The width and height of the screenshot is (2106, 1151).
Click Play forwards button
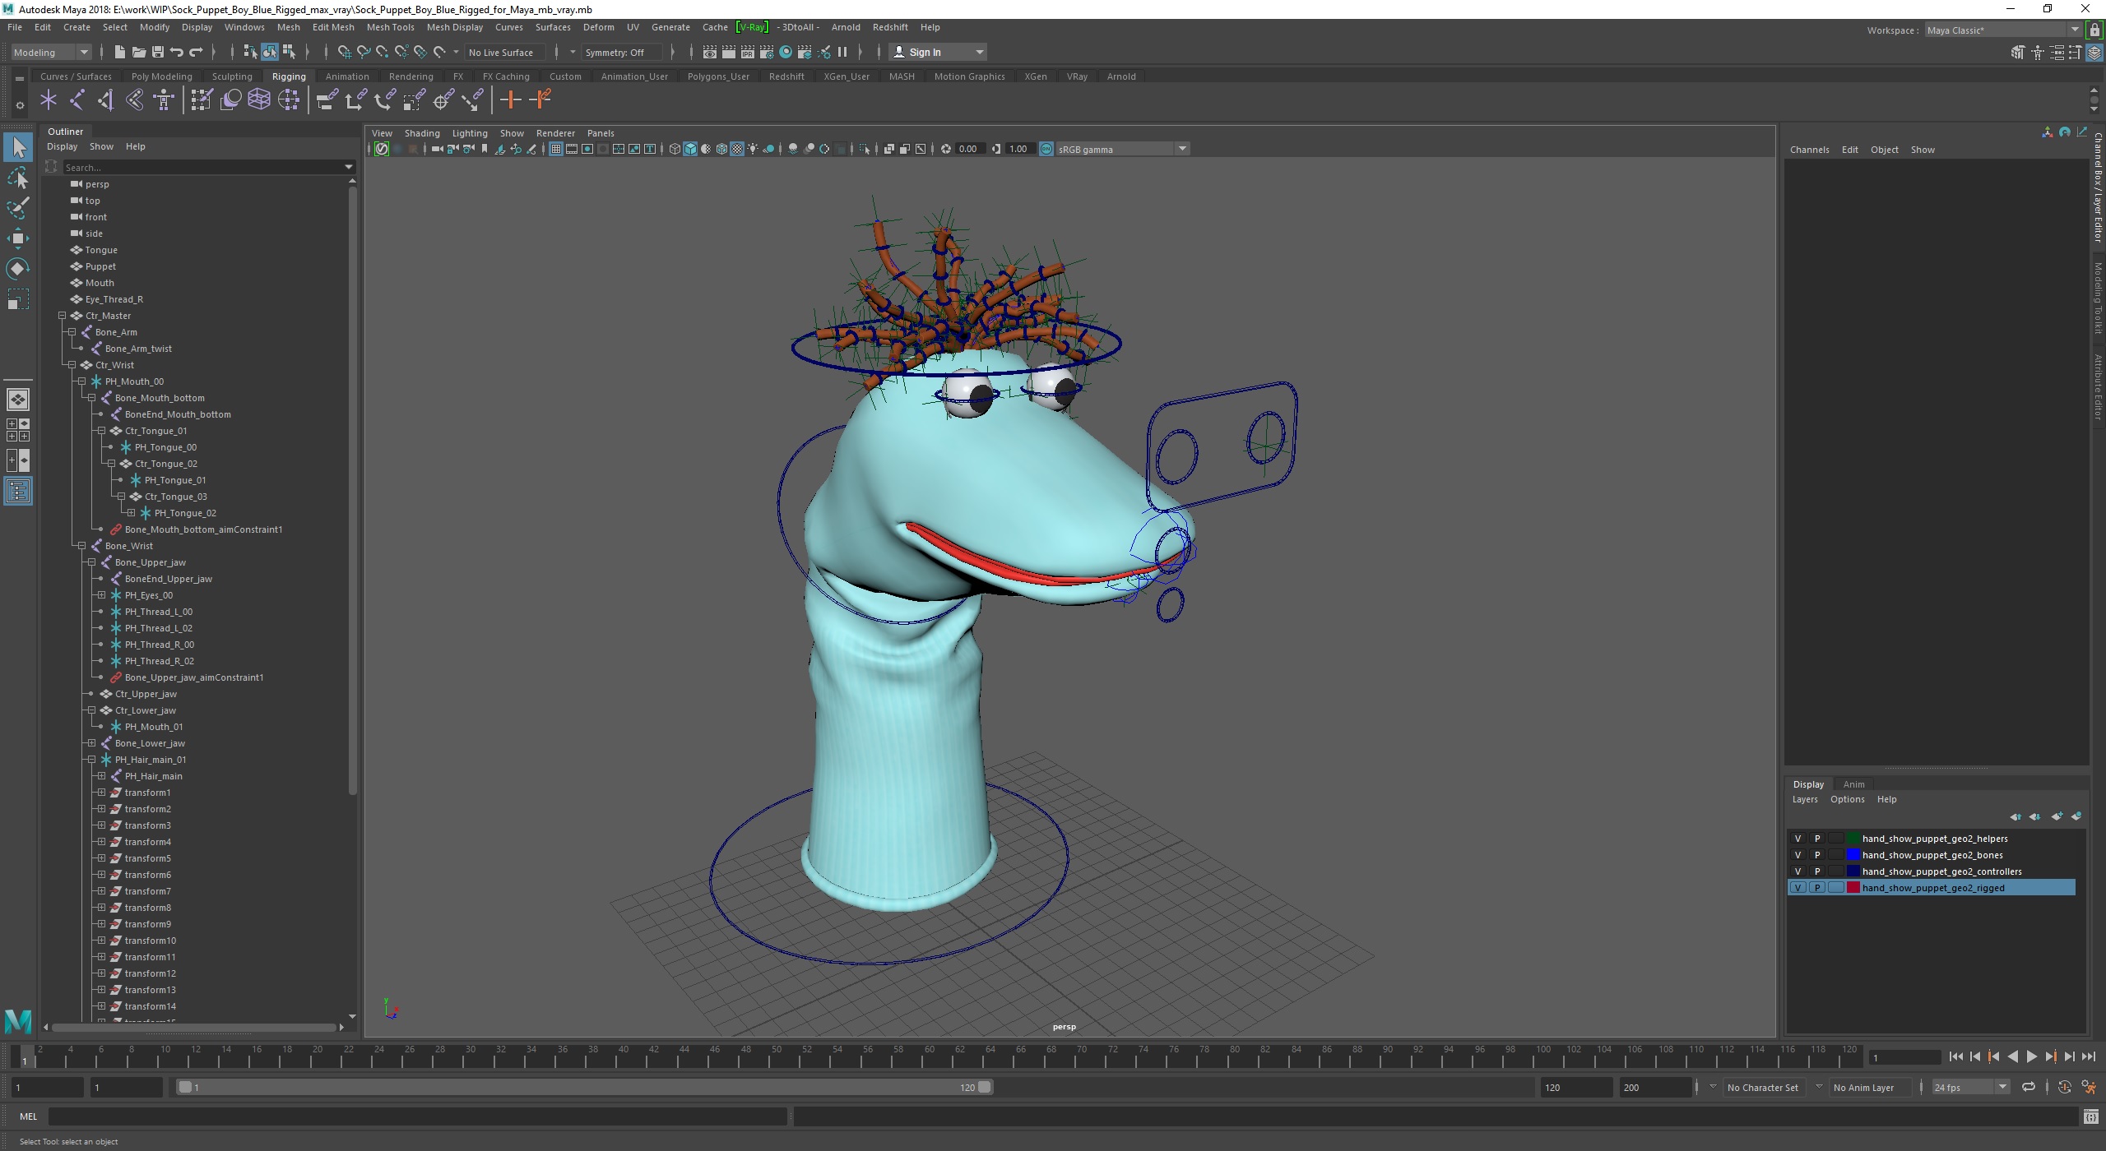pos(2031,1057)
